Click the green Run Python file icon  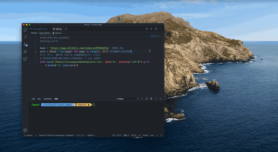[151, 29]
